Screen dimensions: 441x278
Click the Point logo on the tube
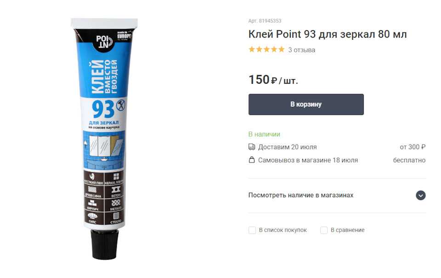coord(104,42)
